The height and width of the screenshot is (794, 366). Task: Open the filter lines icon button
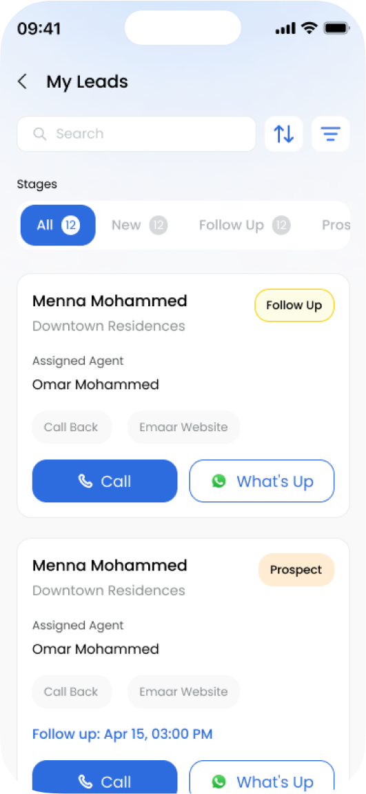[331, 134]
